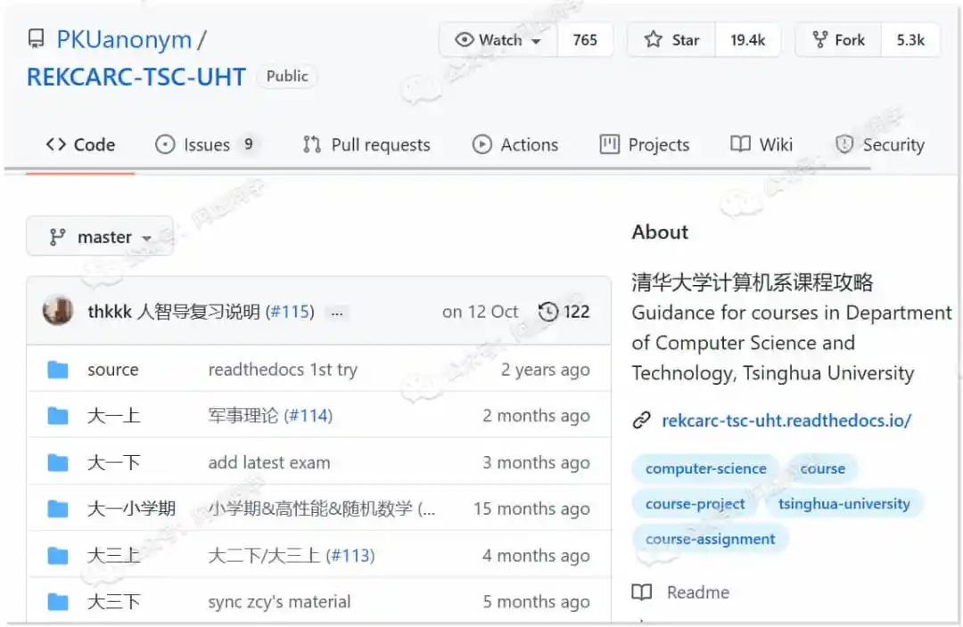Open pull request #113 link
This screenshot has height=627, width=963.
[352, 555]
